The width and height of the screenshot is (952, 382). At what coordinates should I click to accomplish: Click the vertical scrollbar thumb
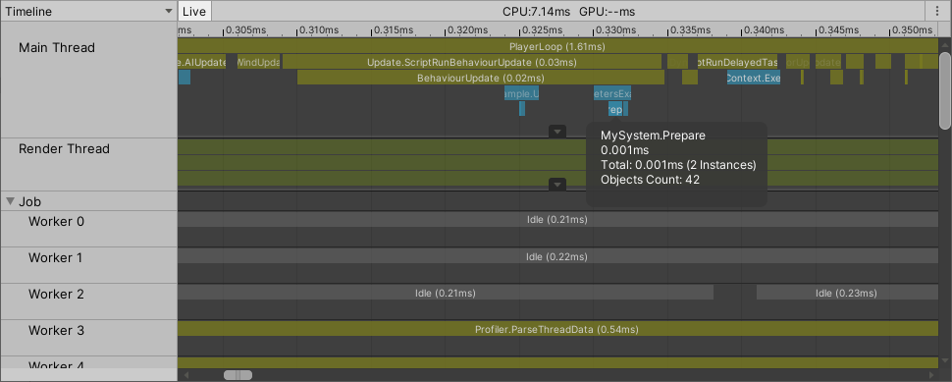point(945,90)
